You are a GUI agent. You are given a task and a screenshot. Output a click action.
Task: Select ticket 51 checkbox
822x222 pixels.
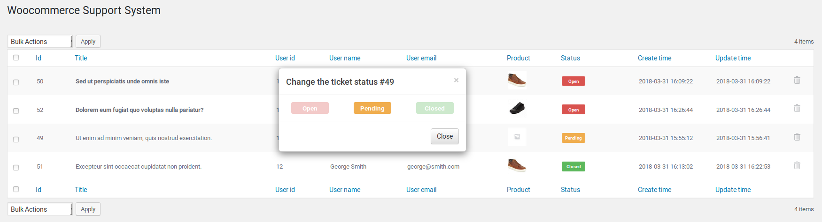click(16, 168)
